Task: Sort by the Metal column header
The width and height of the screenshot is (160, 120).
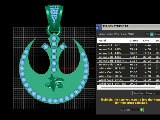Action: click(x=112, y=41)
